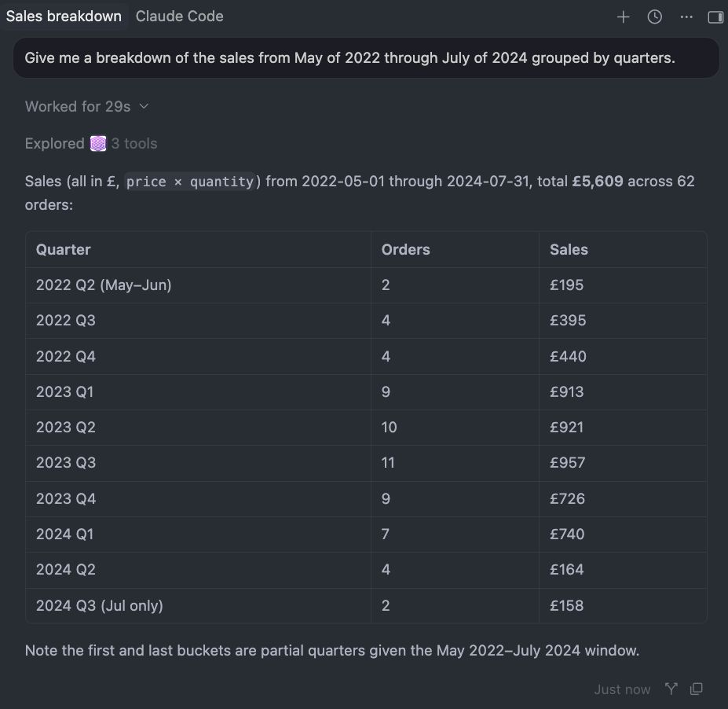Start a new chat with plus icon
This screenshot has width=728, height=709.
(623, 17)
